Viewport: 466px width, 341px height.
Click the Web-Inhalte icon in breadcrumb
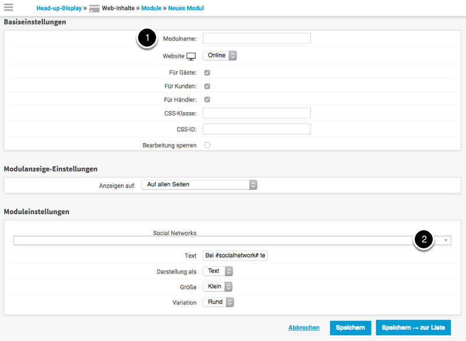(x=94, y=9)
